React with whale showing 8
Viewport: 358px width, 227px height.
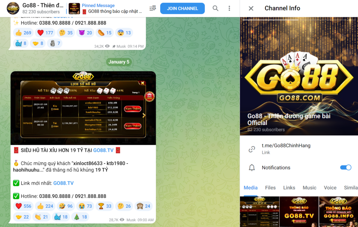point(21,43)
